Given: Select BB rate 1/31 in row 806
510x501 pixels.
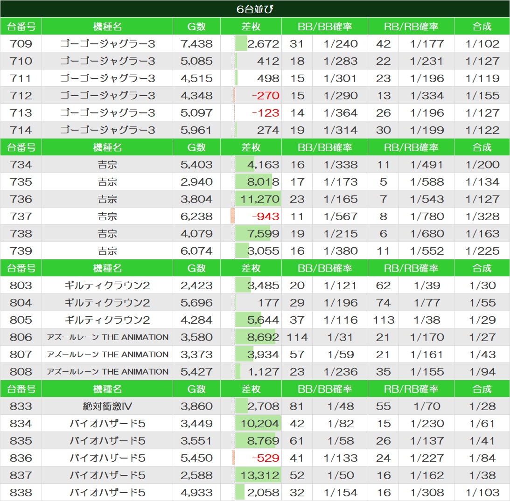Looking at the screenshot, I should pos(341,337).
